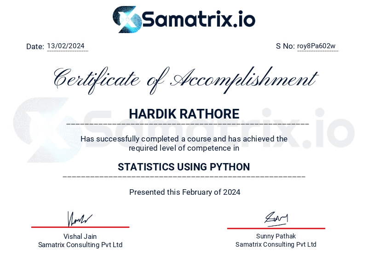Click the STATISTICS USING PYTHON course title
Image resolution: width=368 pixels, height=260 pixels.
(x=184, y=167)
